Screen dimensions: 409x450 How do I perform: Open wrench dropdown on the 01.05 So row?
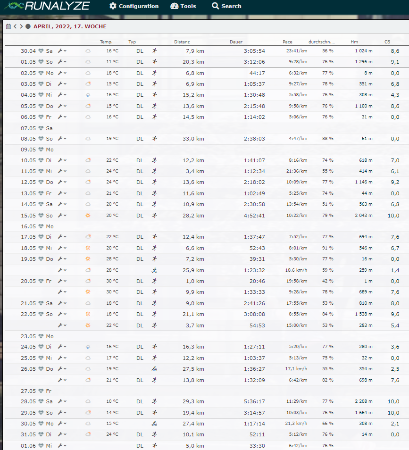(62, 62)
